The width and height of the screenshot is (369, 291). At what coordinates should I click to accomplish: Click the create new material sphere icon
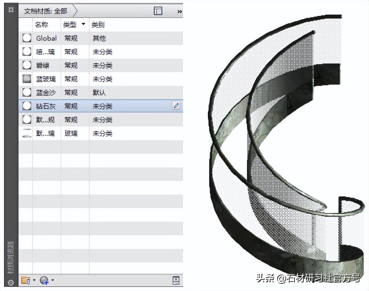tap(44, 281)
